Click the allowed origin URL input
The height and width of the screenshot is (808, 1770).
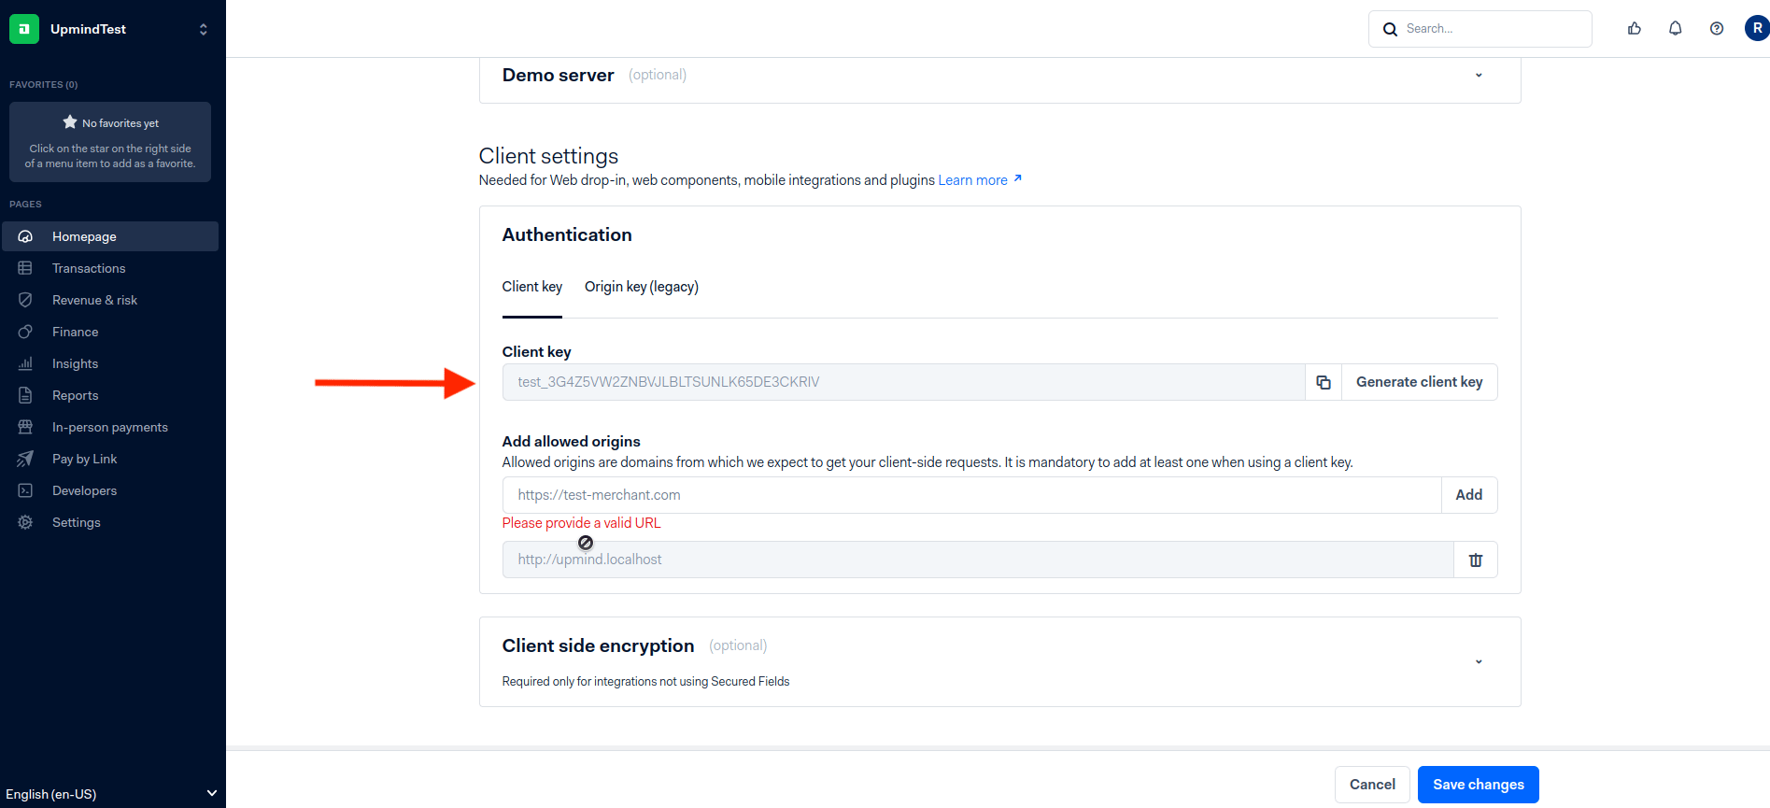click(971, 495)
